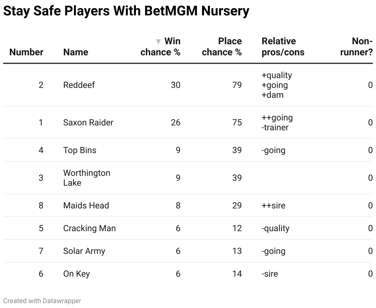Image resolution: width=376 pixels, height=308 pixels.
Task: Sort by the Non-runner? column header
Action: 356,47
